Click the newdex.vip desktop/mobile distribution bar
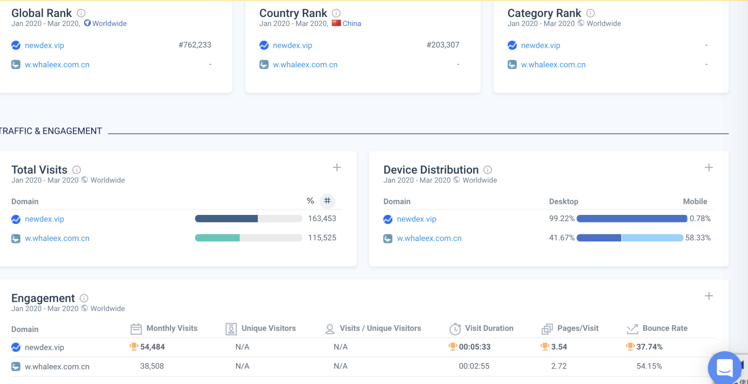The height and width of the screenshot is (384, 748). click(632, 218)
